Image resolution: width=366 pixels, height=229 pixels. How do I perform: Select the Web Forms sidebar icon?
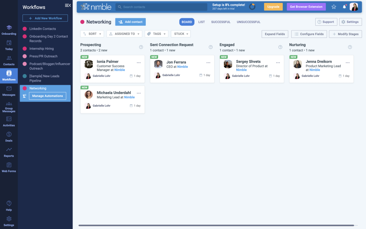click(x=9, y=167)
